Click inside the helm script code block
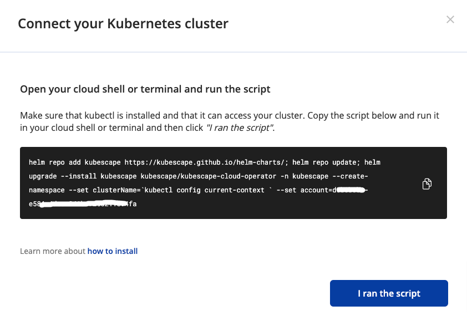The image size is (467, 321). click(233, 183)
